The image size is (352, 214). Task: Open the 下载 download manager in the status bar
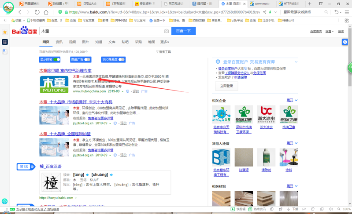[293, 209]
